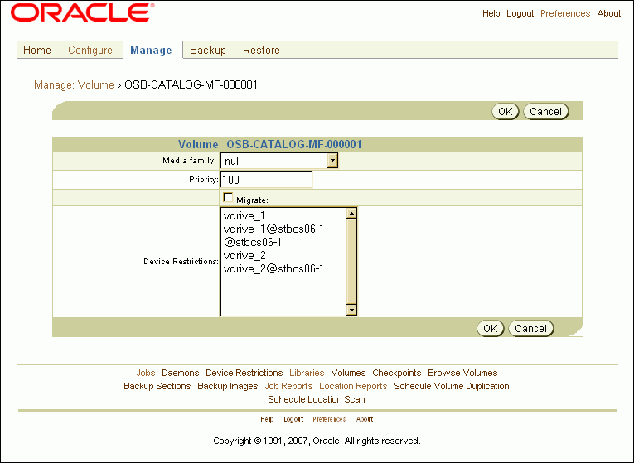The image size is (634, 463).
Task: Open the Device Restrictions footer link
Action: click(x=244, y=373)
